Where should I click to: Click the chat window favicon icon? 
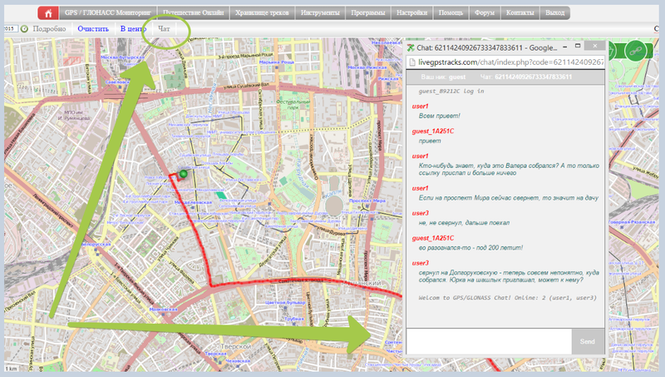tap(411, 48)
